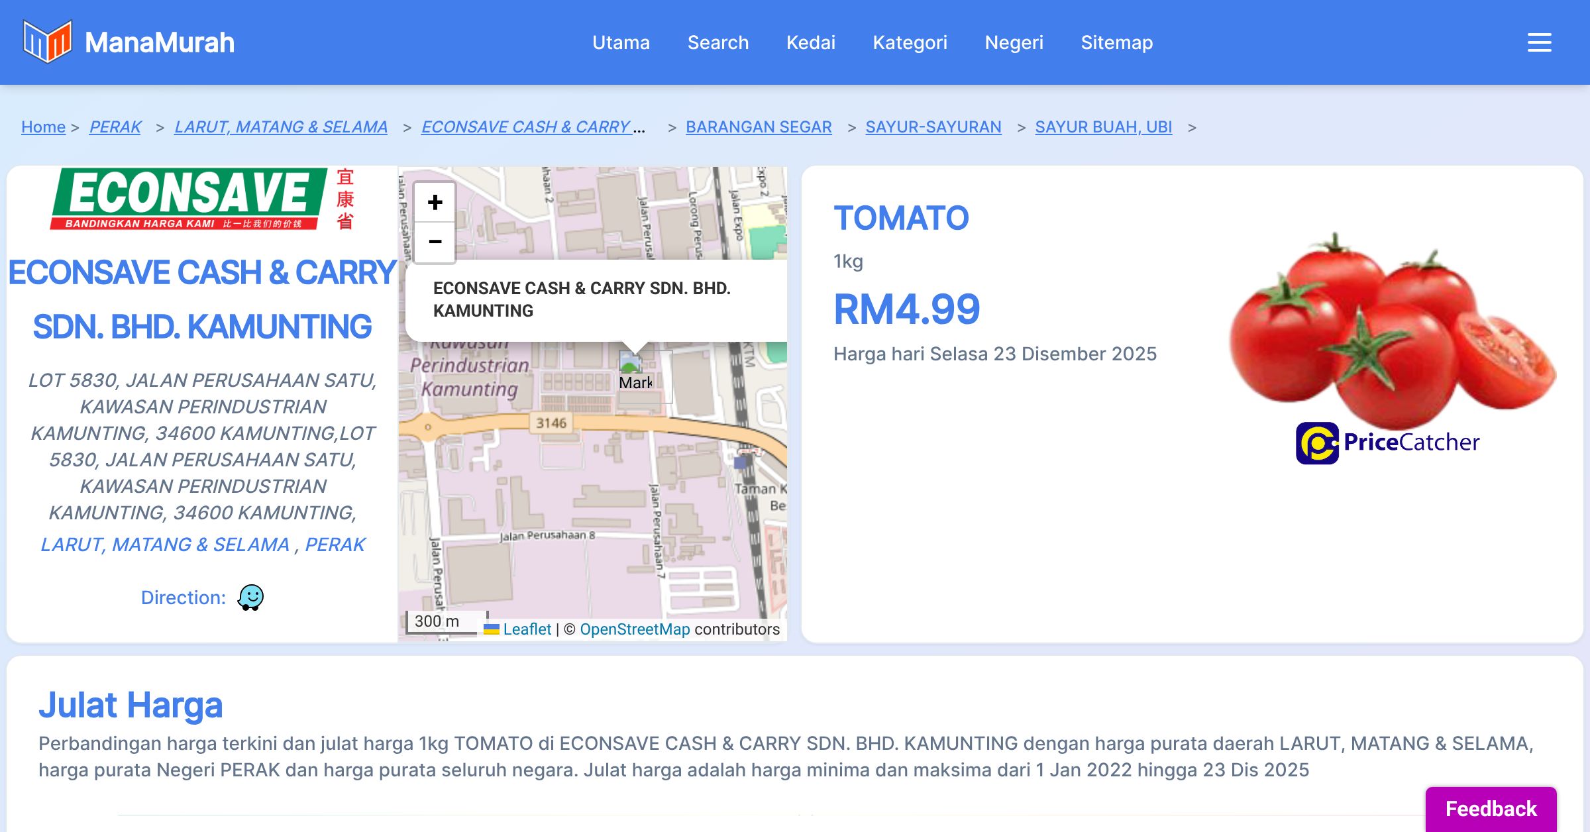Open the Kategori menu item
The height and width of the screenshot is (832, 1590).
tap(910, 42)
